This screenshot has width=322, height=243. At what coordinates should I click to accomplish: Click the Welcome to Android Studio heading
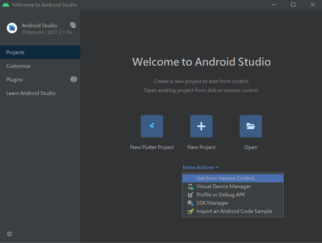(201, 62)
